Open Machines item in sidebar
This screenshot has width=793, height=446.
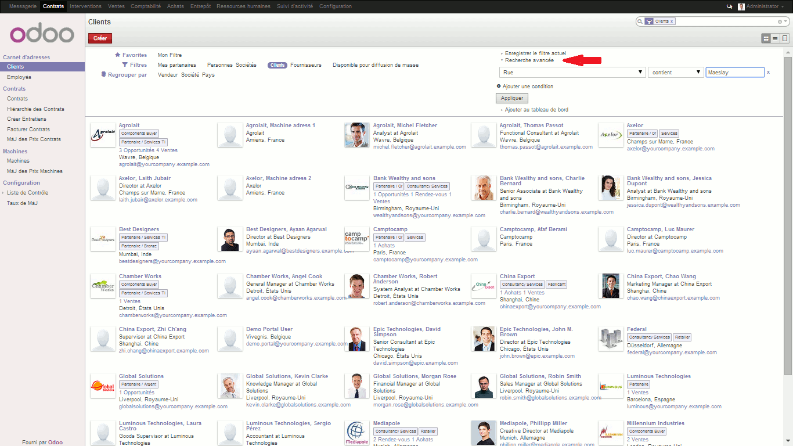click(x=18, y=161)
